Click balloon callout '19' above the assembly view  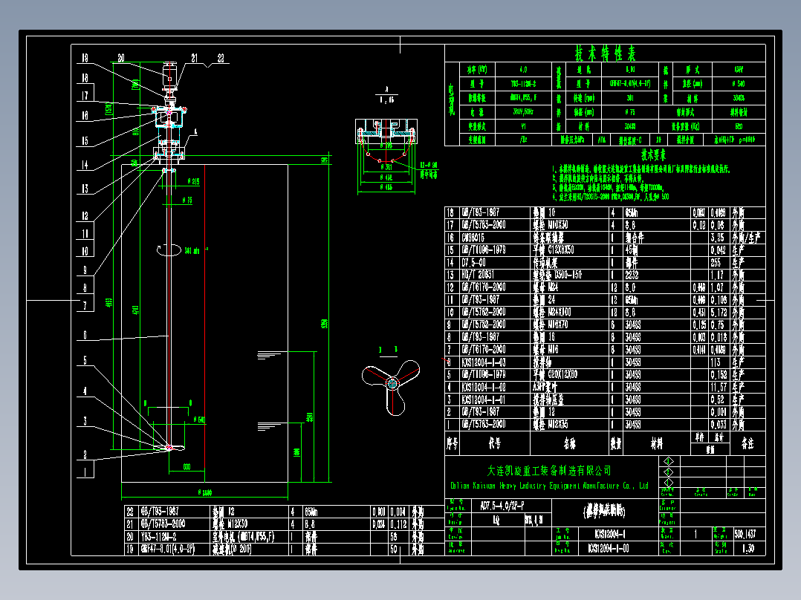[x=85, y=58]
